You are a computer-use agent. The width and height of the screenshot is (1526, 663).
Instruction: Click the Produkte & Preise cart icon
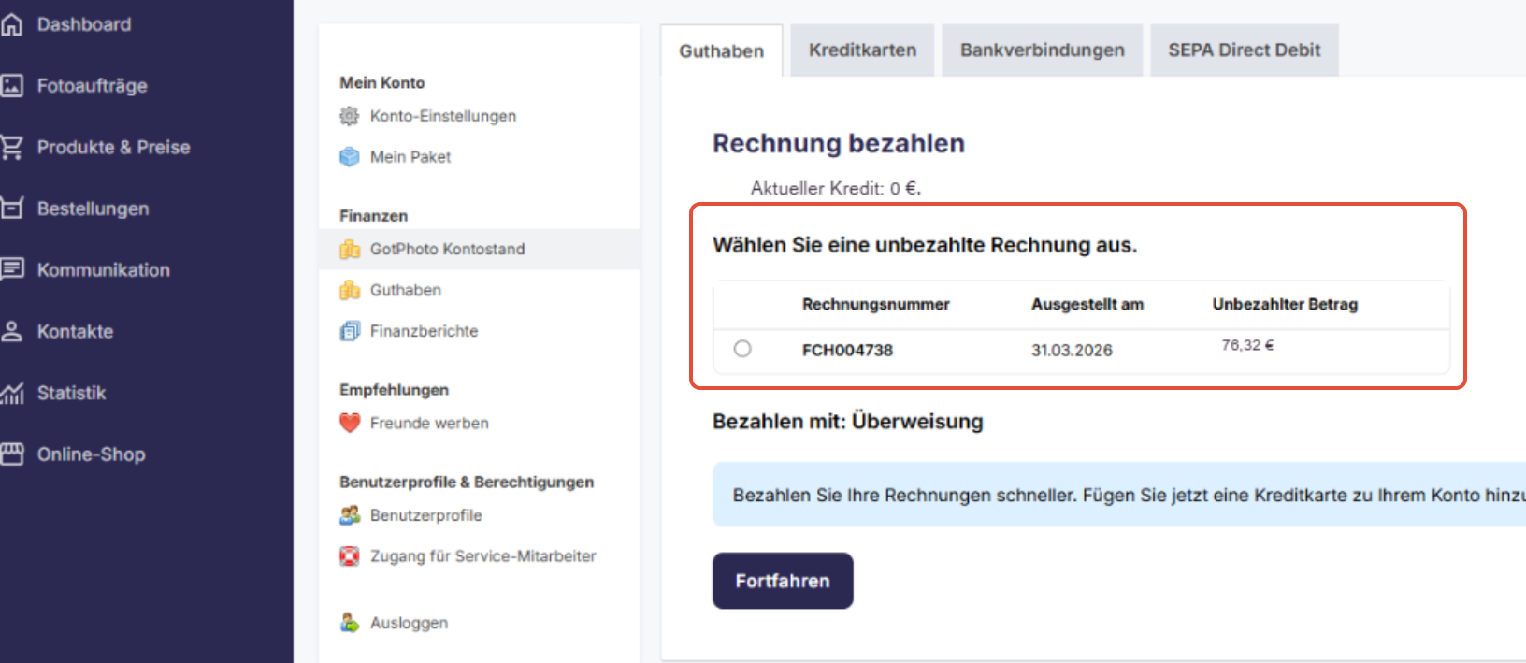tap(11, 147)
